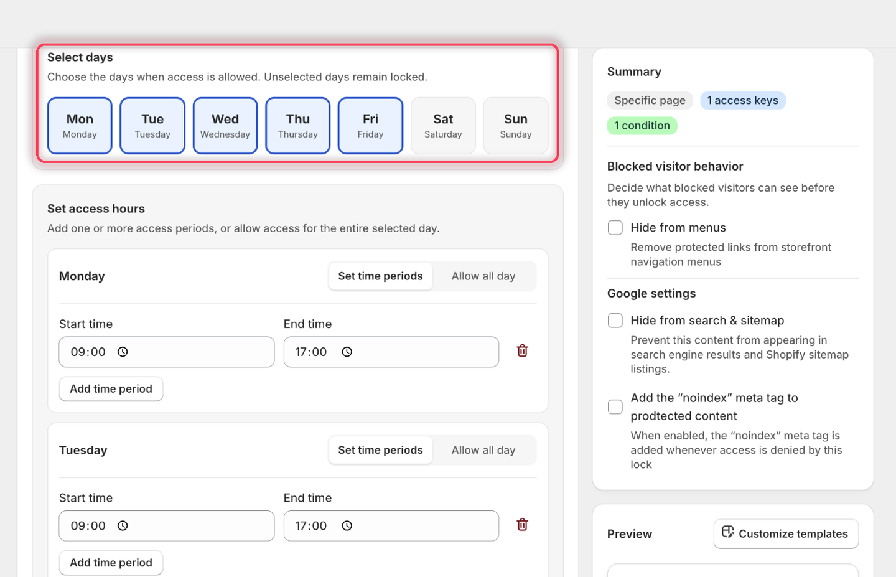The width and height of the screenshot is (896, 577).
Task: Click the Blocked visitor behavior heading
Action: click(x=675, y=166)
